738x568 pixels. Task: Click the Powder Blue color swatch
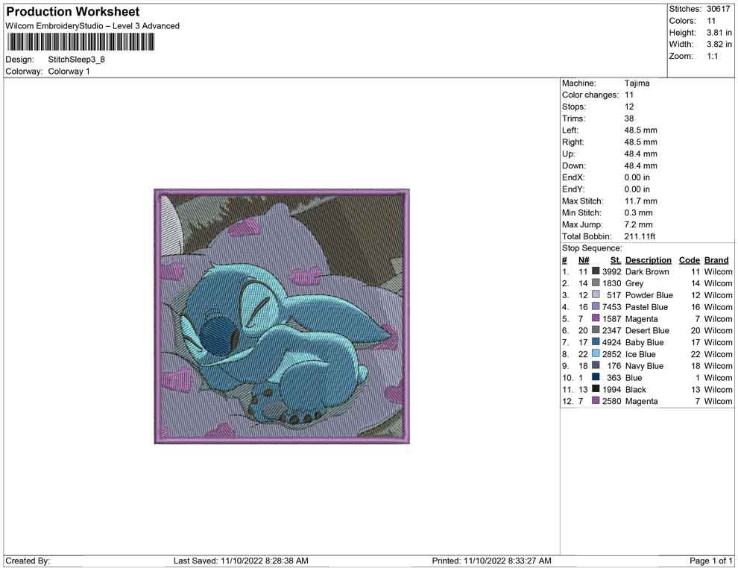pyautogui.click(x=596, y=294)
